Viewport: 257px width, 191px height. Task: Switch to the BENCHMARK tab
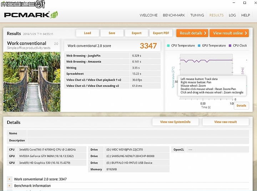click(174, 15)
